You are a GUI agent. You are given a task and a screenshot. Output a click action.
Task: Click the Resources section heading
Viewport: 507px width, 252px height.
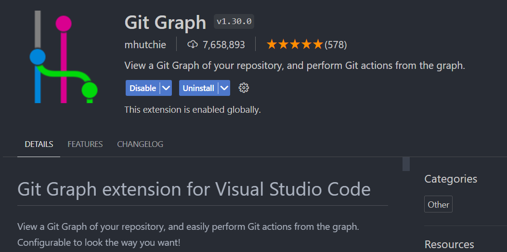coord(449,244)
